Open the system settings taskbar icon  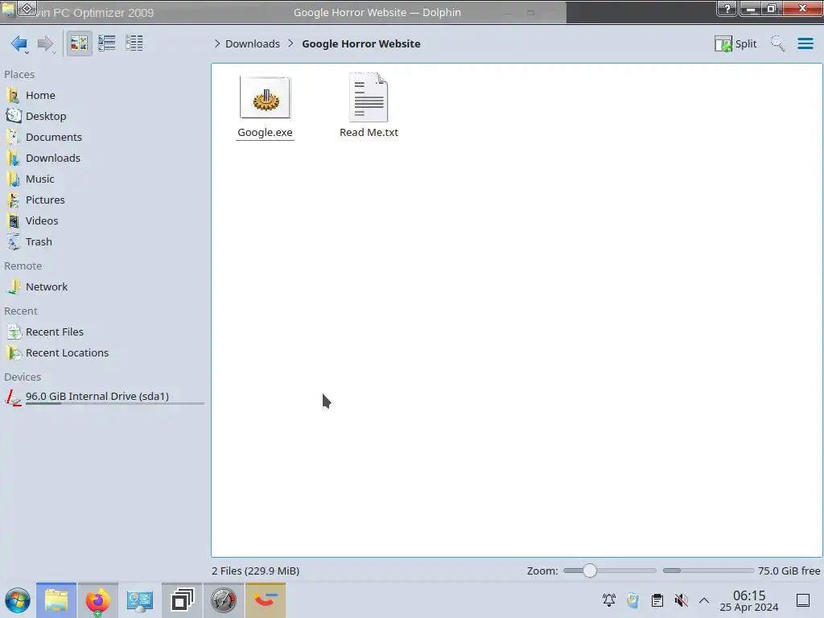140,600
